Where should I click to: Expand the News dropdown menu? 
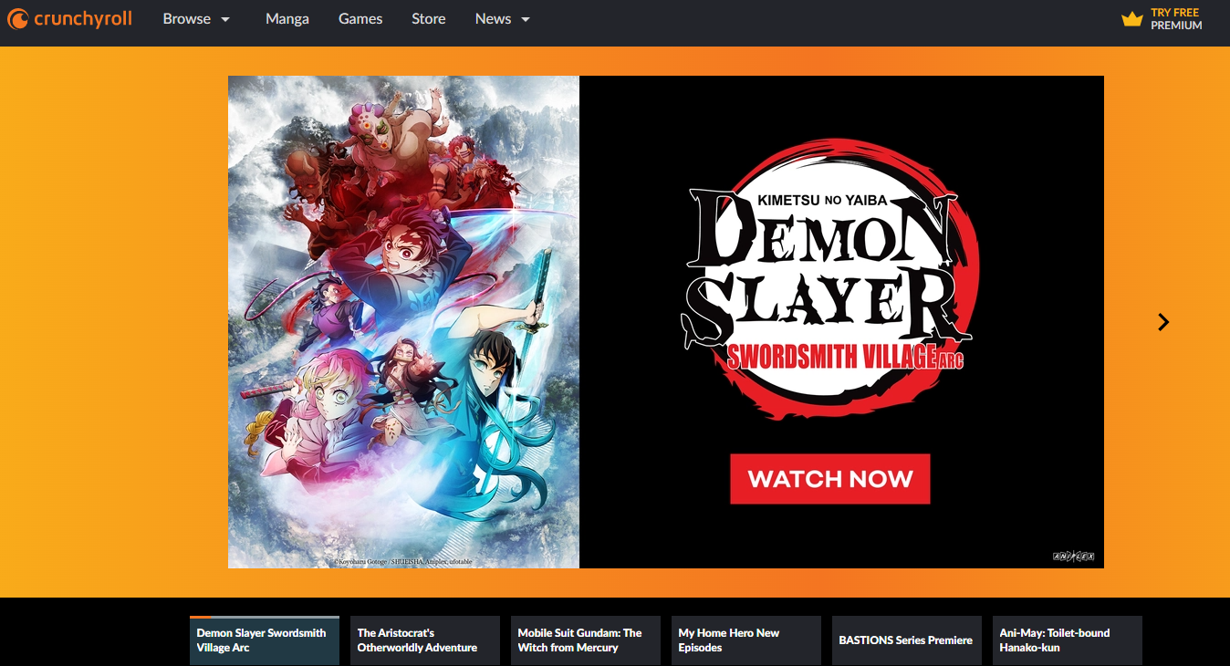tap(503, 19)
